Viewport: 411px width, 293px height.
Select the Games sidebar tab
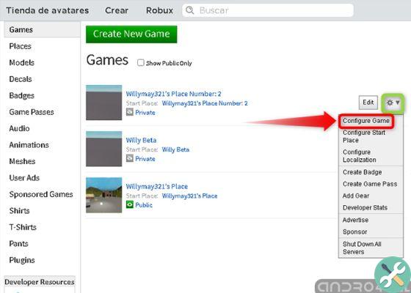42,29
